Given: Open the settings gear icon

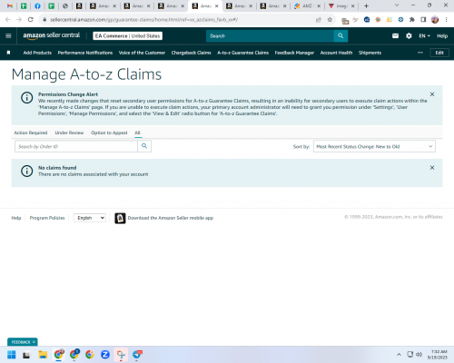Looking at the screenshot, I should tap(409, 35).
